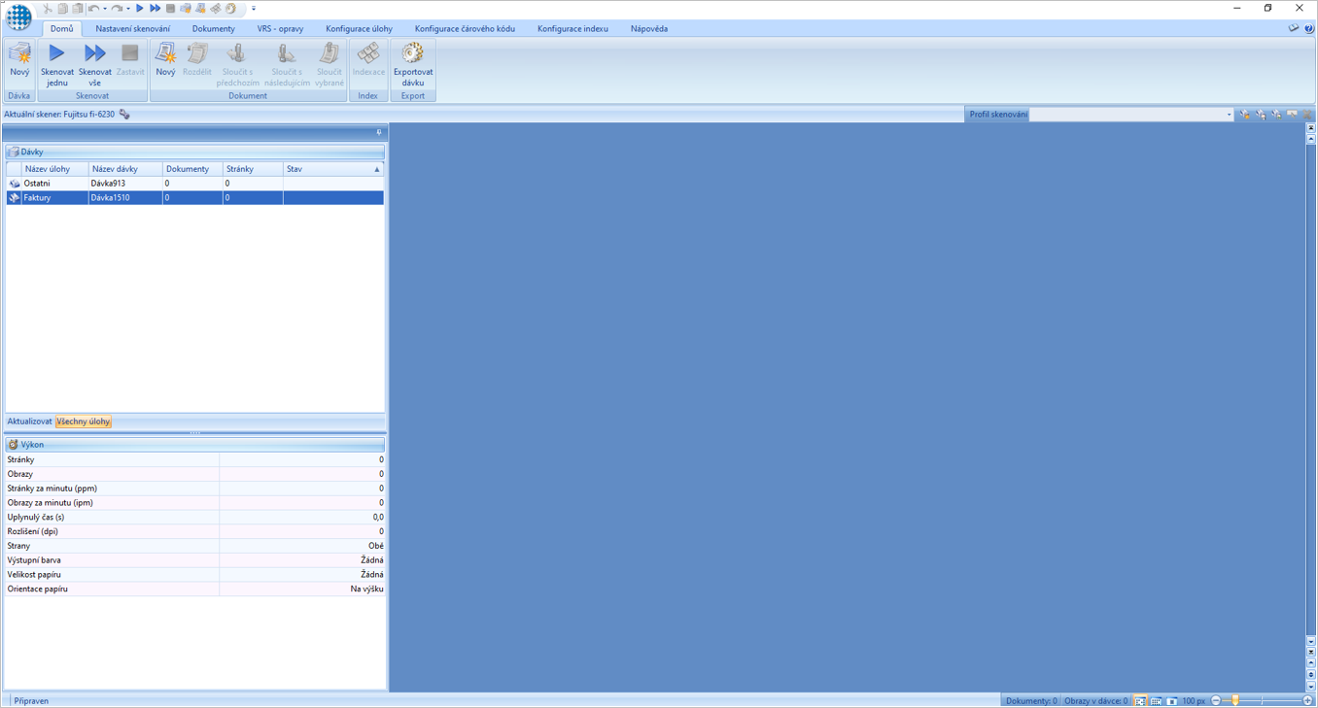The height and width of the screenshot is (708, 1318).
Task: Click the paste clipboard icon in quick toolbar
Action: coord(78,9)
